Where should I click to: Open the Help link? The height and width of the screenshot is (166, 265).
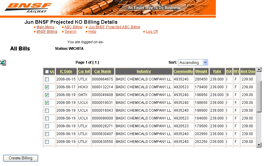92,32
